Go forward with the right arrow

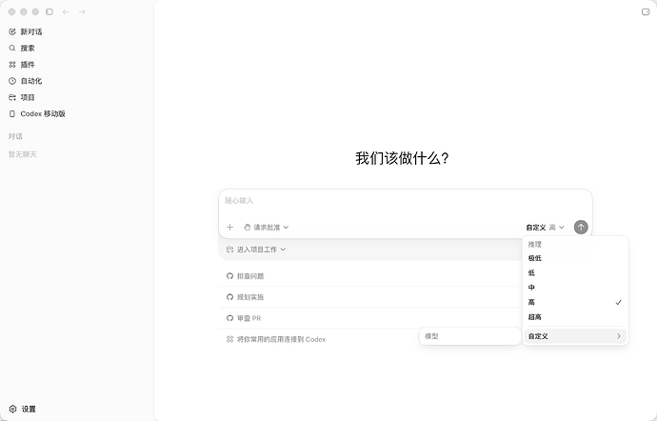coord(82,11)
